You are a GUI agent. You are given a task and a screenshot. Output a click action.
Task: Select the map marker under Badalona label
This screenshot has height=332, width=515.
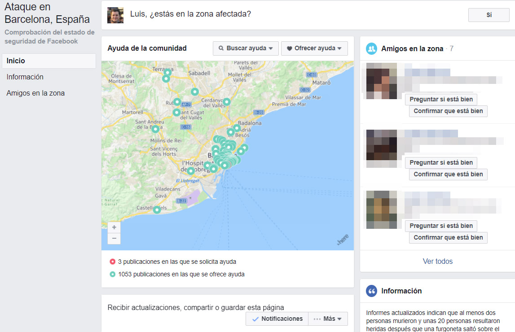pos(237,128)
